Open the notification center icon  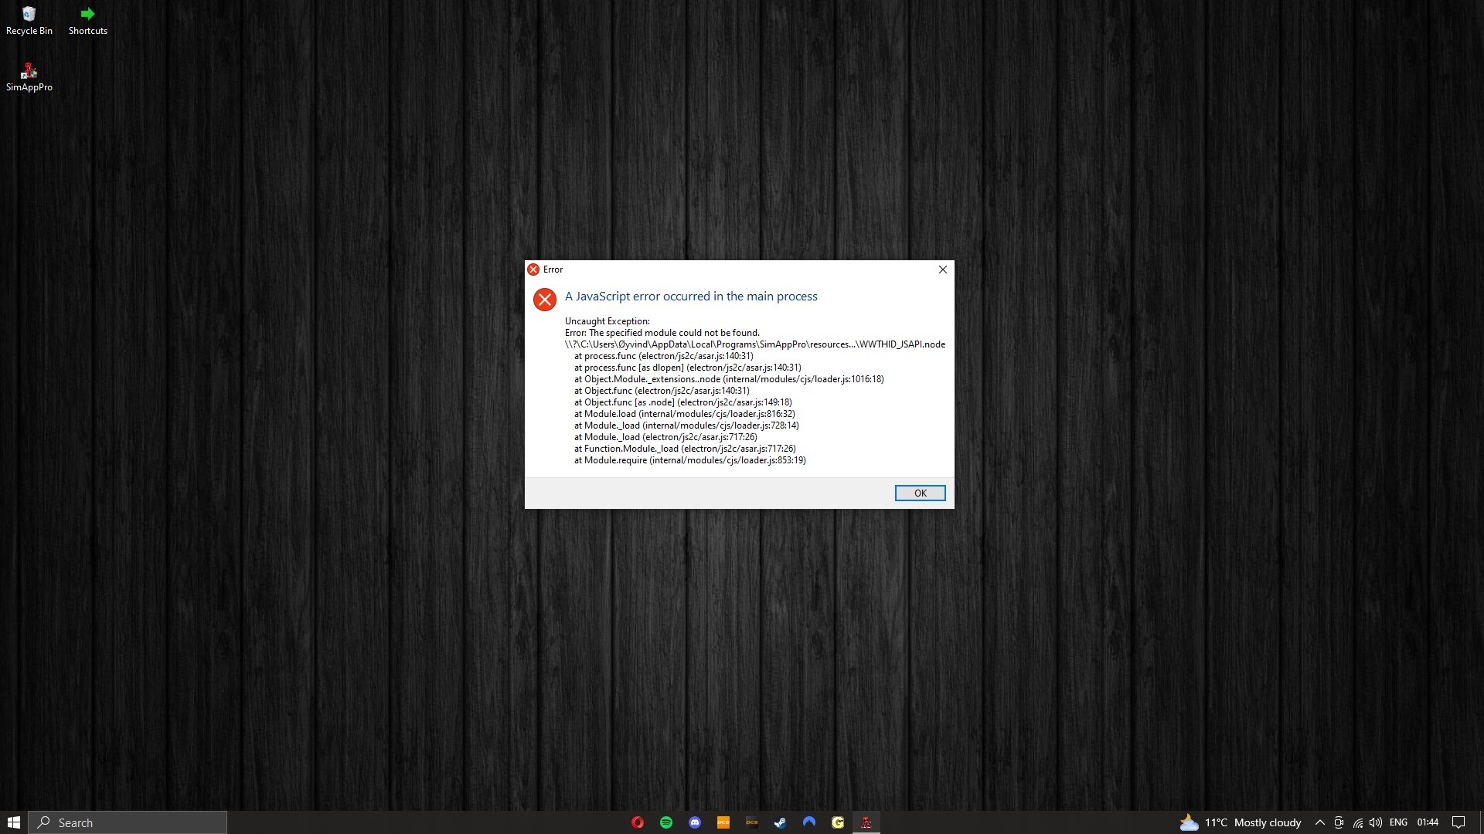coord(1458,822)
